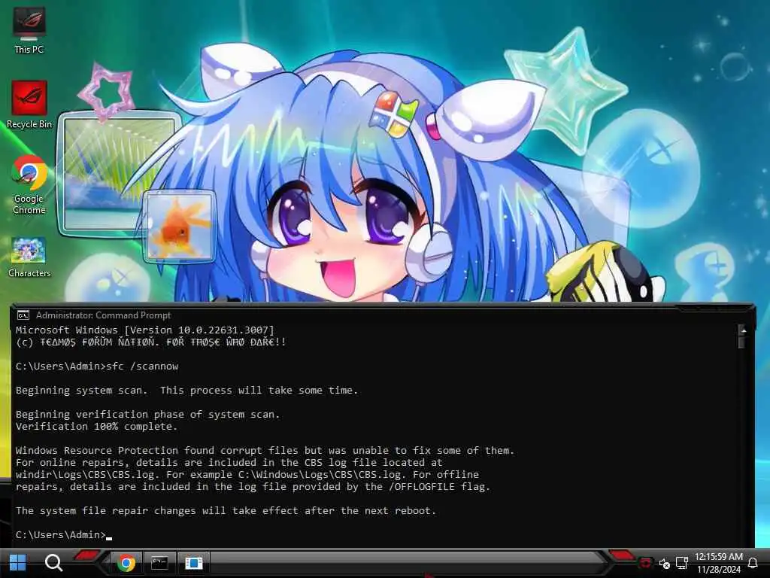
Task: Click the red ROG tray icon
Action: pos(645,563)
